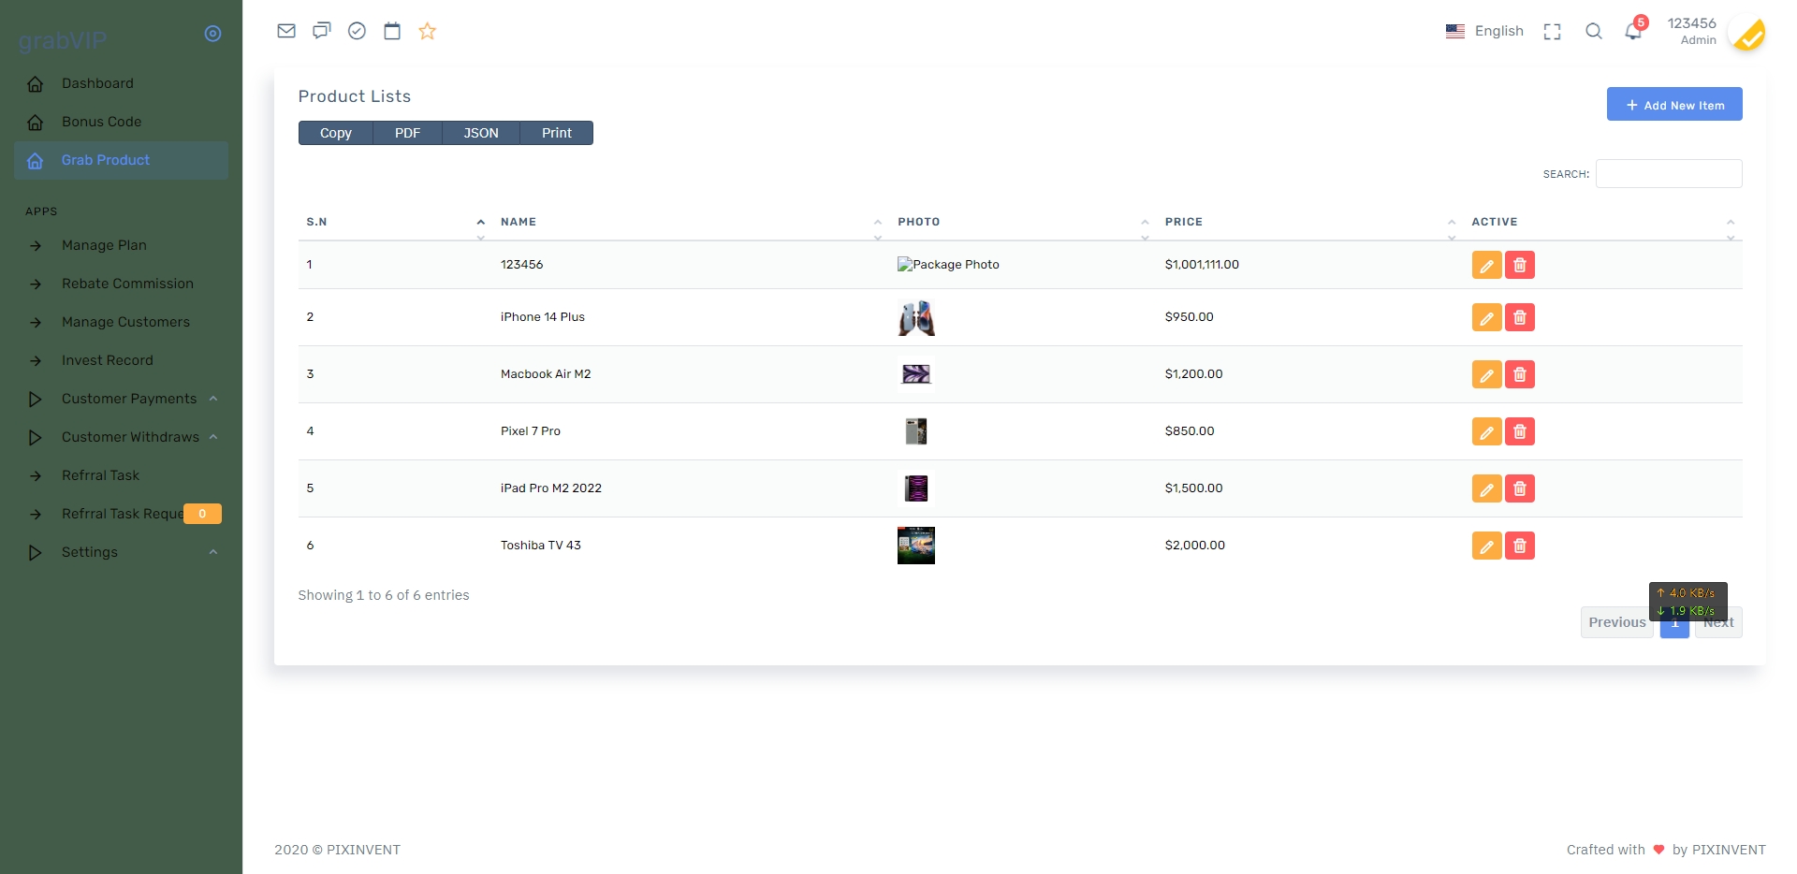1797x874 pixels.
Task: Click the to-do checkmark circle icon
Action: (x=357, y=31)
